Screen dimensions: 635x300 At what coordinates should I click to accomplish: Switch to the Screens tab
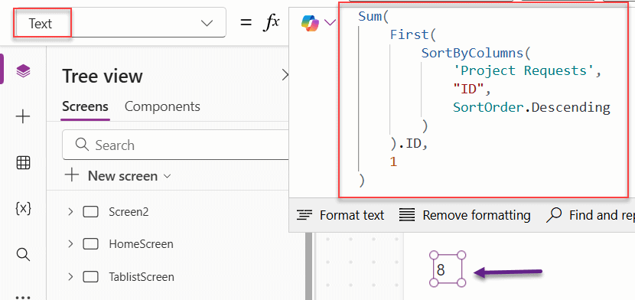(x=85, y=106)
